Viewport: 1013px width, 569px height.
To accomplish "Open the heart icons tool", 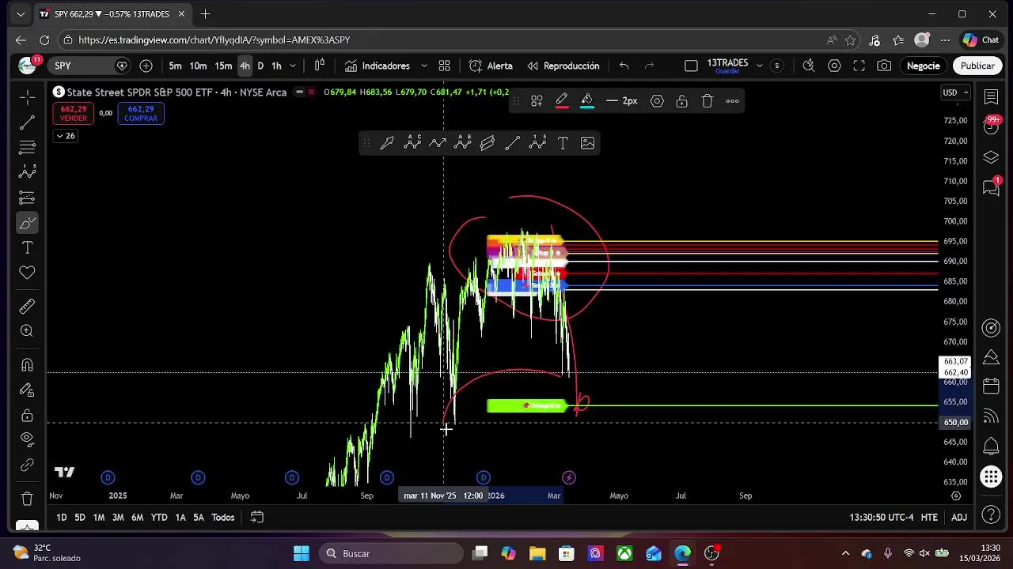I will coord(27,273).
